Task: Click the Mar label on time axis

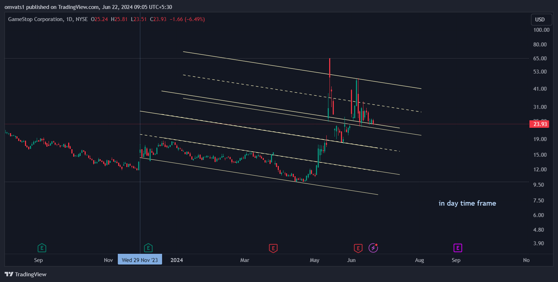Action: pyautogui.click(x=245, y=260)
